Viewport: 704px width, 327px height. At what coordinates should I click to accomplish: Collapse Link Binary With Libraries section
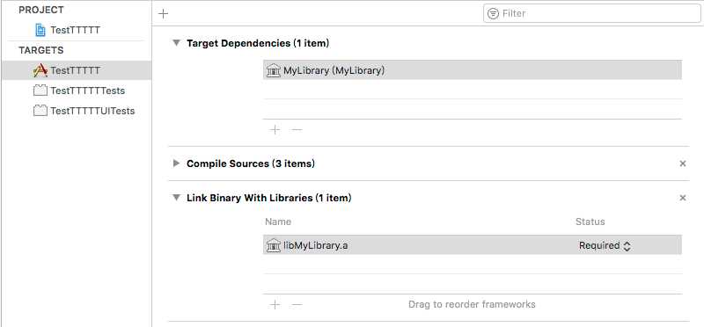[x=177, y=198]
